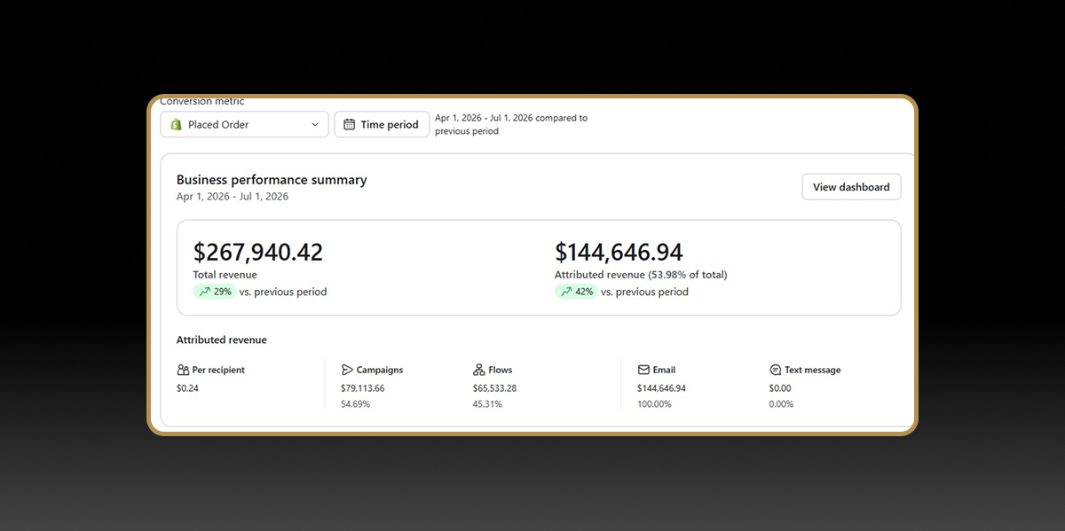
Task: Select the 100.00% email percentage
Action: [655, 404]
